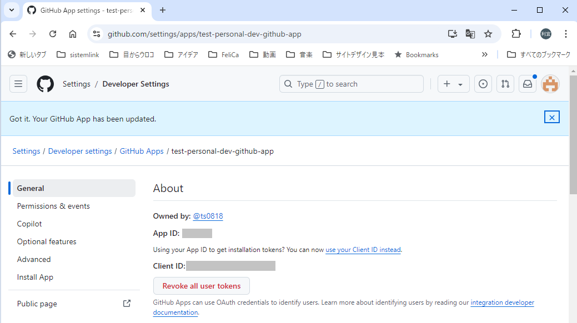Open the Issues icon in header
The image size is (577, 323).
pyautogui.click(x=483, y=84)
